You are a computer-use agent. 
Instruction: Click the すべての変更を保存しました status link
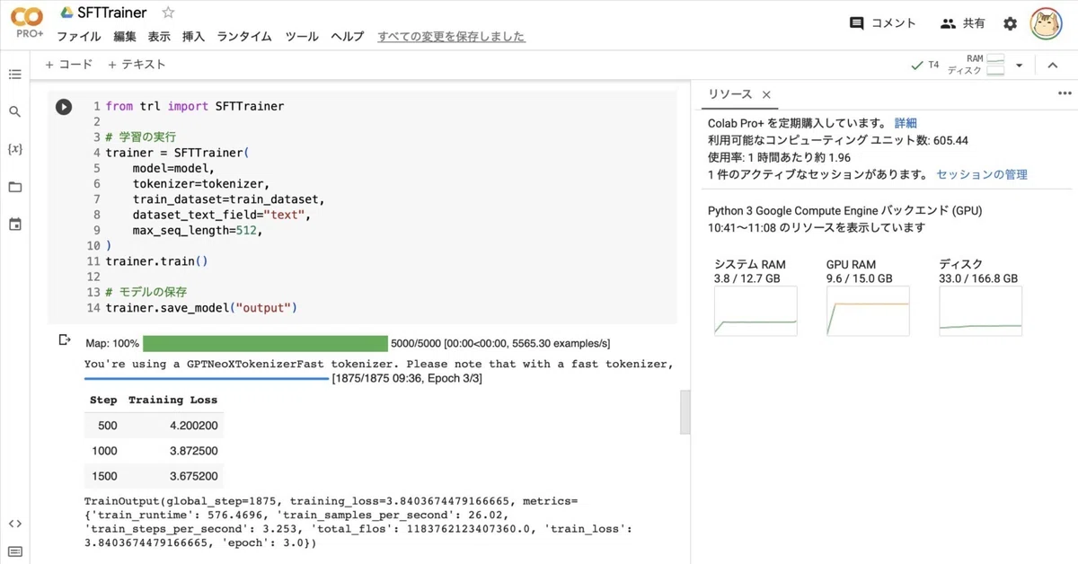coord(452,37)
